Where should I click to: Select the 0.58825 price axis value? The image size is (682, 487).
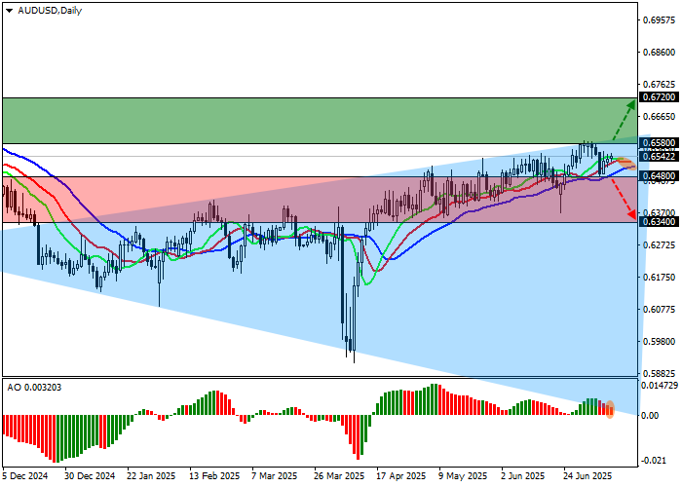(660, 373)
